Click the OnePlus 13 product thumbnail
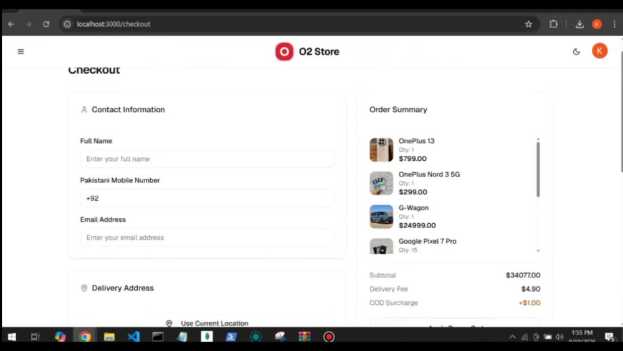This screenshot has height=351, width=623. click(381, 150)
